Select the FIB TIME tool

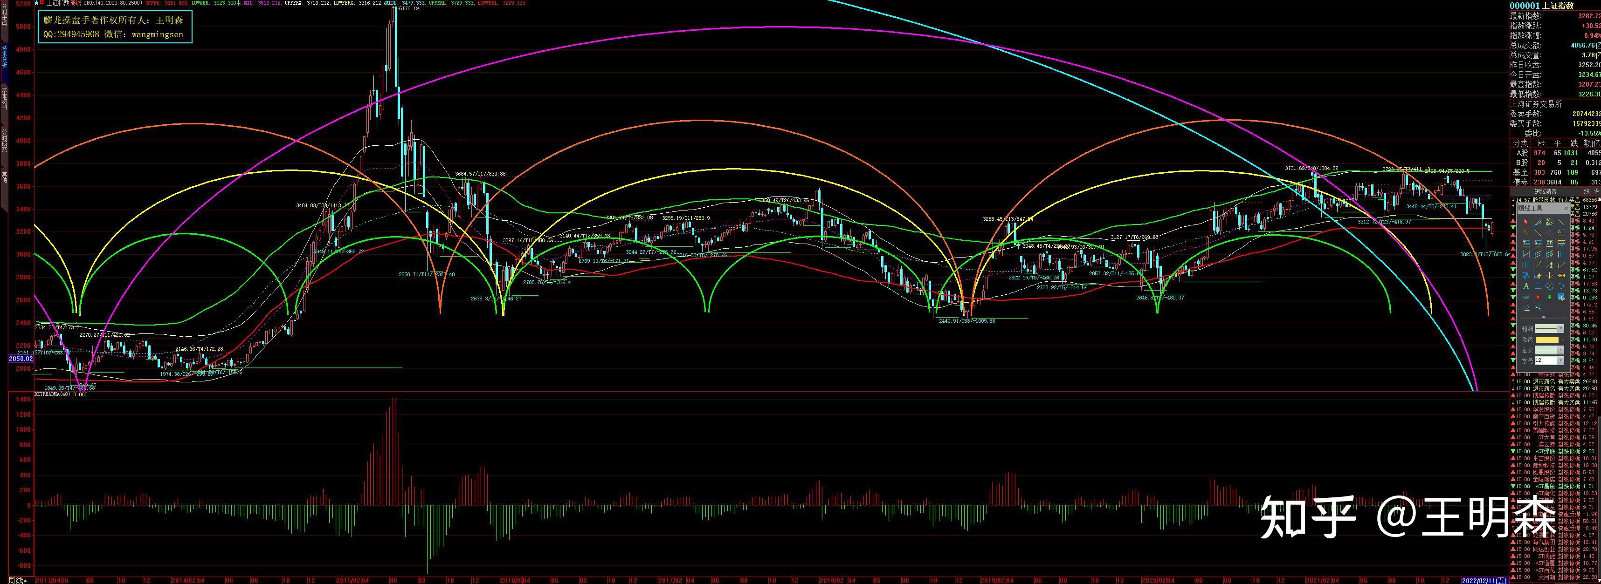(1526, 276)
